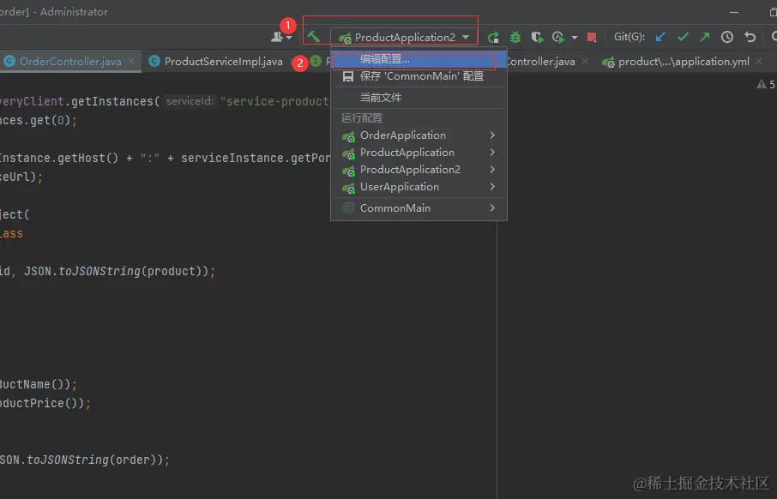
Task: Click toJSONString(product) in the editor
Action: 133,271
